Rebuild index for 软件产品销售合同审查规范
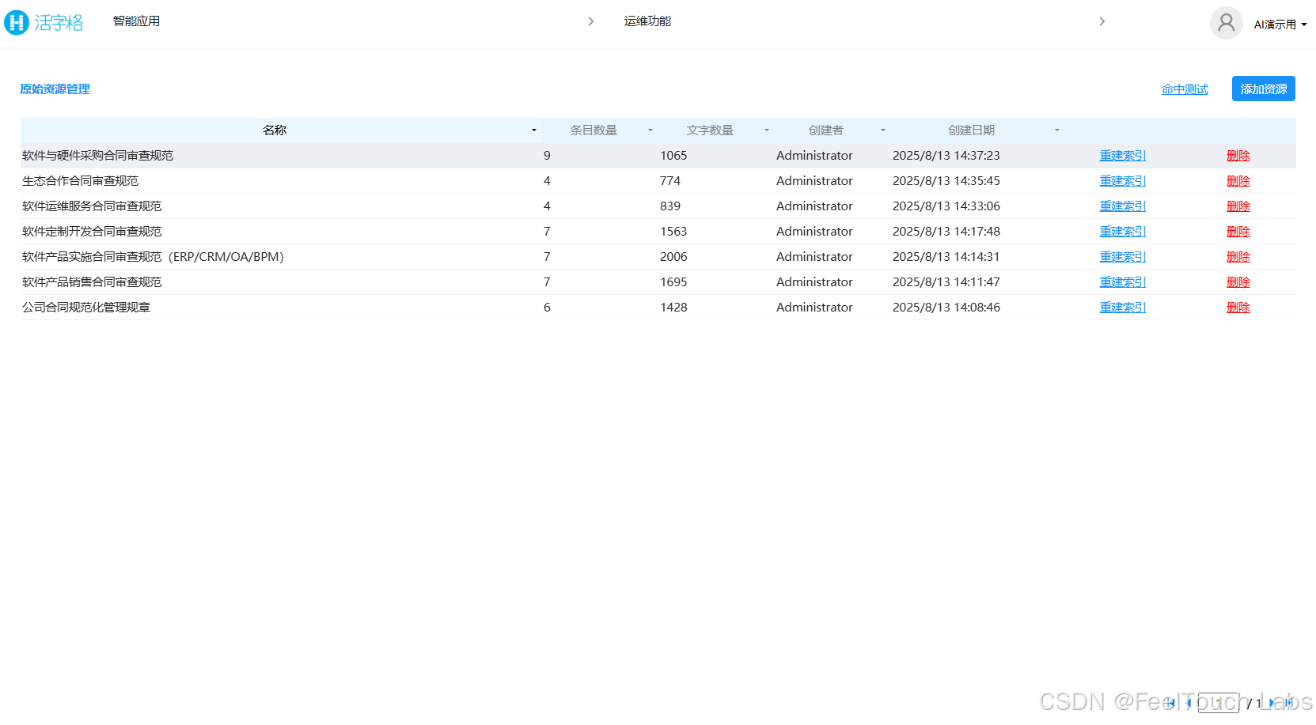The height and width of the screenshot is (725, 1316). click(x=1123, y=282)
